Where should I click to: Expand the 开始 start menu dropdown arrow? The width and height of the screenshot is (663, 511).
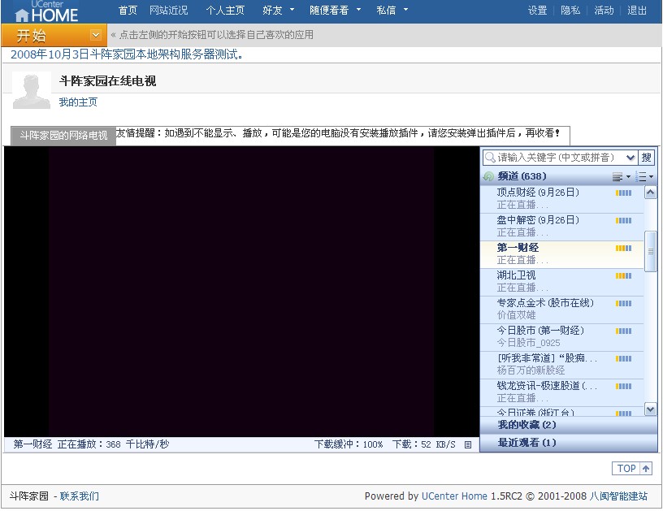click(x=97, y=35)
